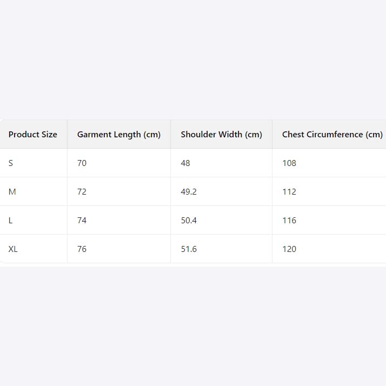Click the Garment Length (cm) header
This screenshot has width=386, height=386.
pos(119,135)
